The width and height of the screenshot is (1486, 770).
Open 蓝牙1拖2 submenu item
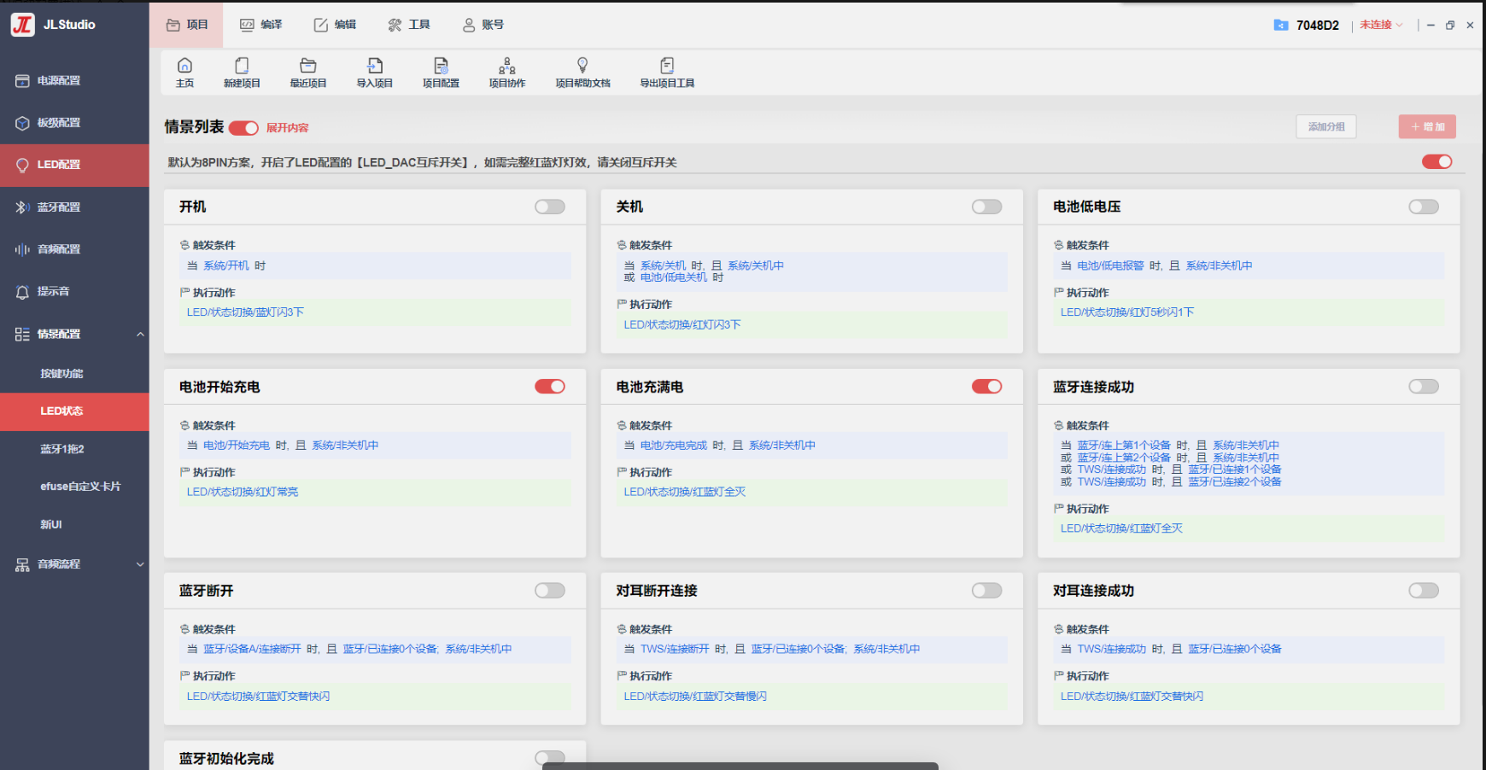[x=74, y=449]
